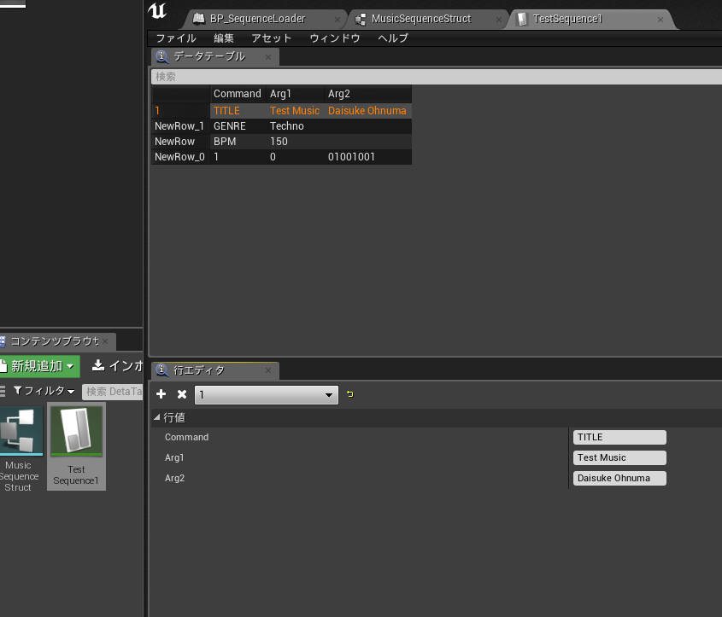Select the NewRow row name
Image resolution: width=722 pixels, height=617 pixels.
pyautogui.click(x=174, y=142)
